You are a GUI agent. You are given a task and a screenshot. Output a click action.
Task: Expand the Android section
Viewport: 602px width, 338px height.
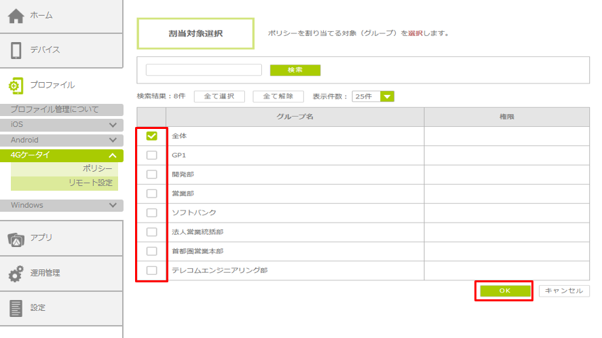tap(113, 140)
